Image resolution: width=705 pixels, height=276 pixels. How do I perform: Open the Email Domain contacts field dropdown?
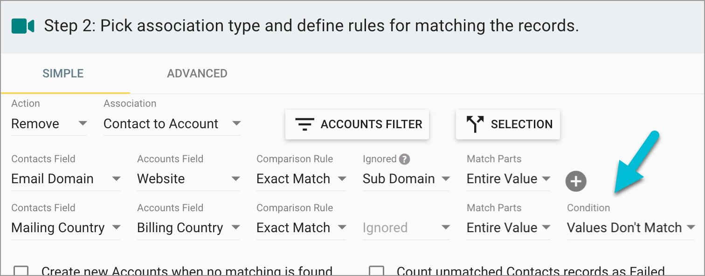pos(66,179)
